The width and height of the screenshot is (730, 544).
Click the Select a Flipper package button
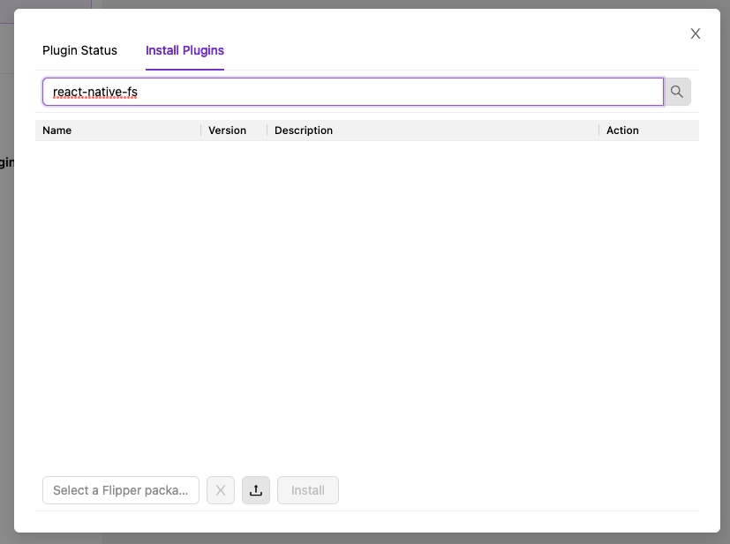[x=120, y=490]
